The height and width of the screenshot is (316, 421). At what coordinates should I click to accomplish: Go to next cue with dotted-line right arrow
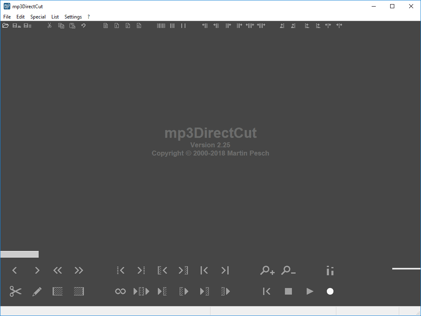pyautogui.click(x=141, y=270)
